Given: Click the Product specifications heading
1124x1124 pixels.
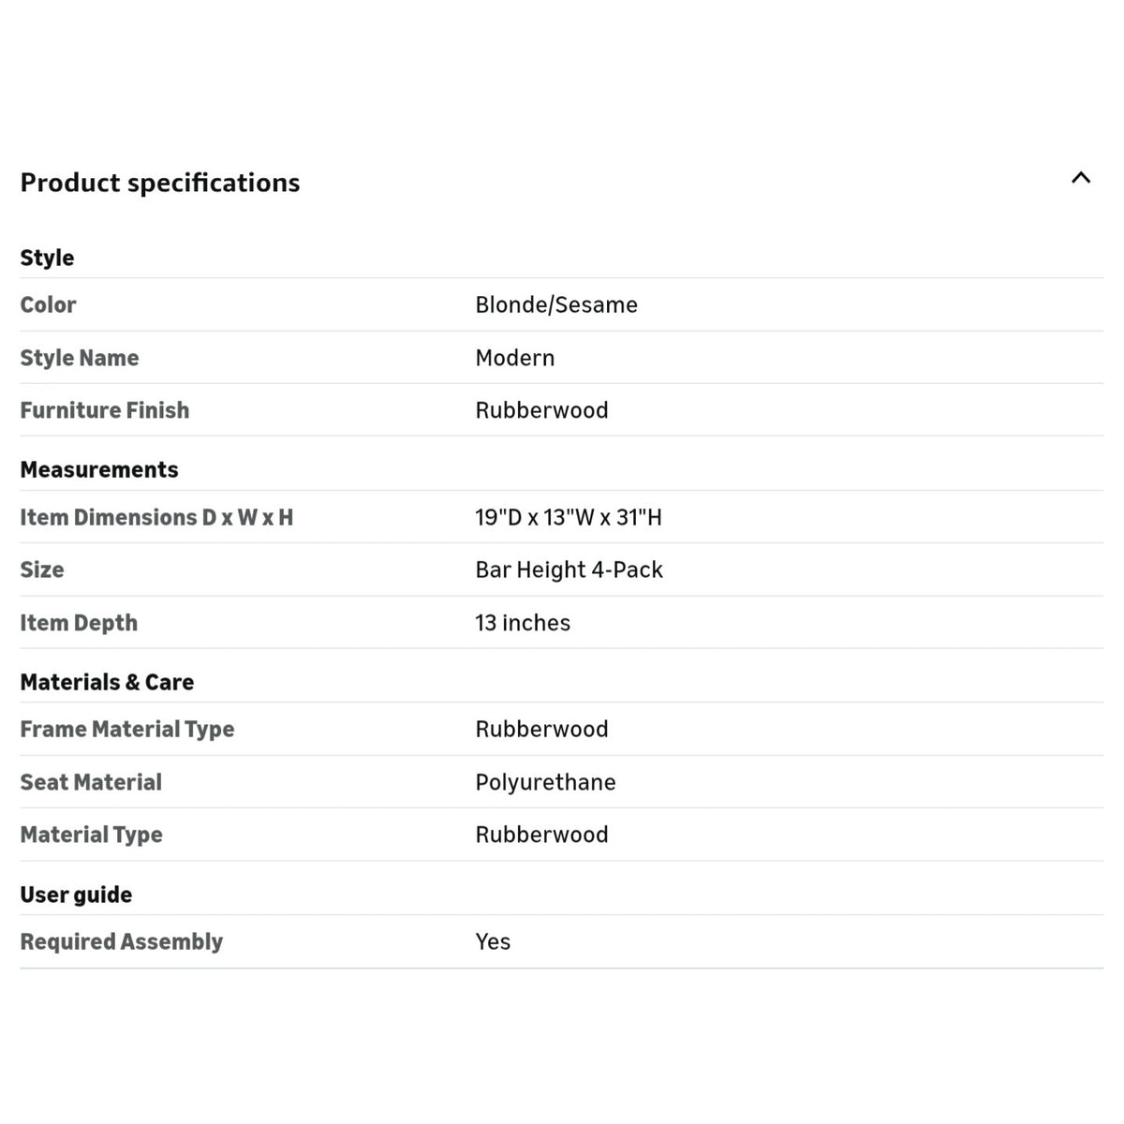Looking at the screenshot, I should pos(160,183).
